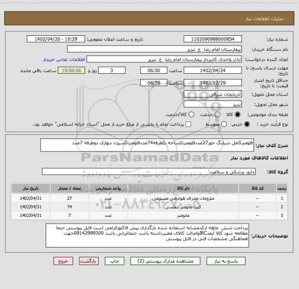Click the remaining time field 19:56:06

pos(72,71)
